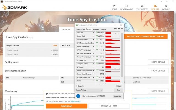The width and height of the screenshot is (176, 110).
Task: Open the GPU-Z hamburger menu
Action: click(x=122, y=29)
